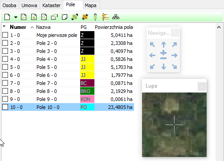The image size is (224, 161).
Task: Click the scrollbar up arrow
Action: coord(219,27)
